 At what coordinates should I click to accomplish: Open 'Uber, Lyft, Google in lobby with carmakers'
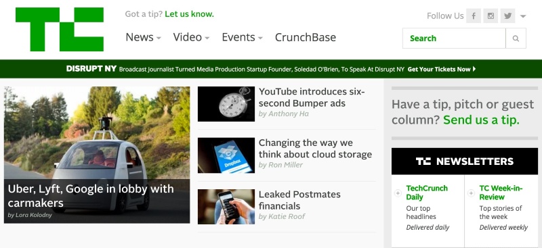pos(91,195)
